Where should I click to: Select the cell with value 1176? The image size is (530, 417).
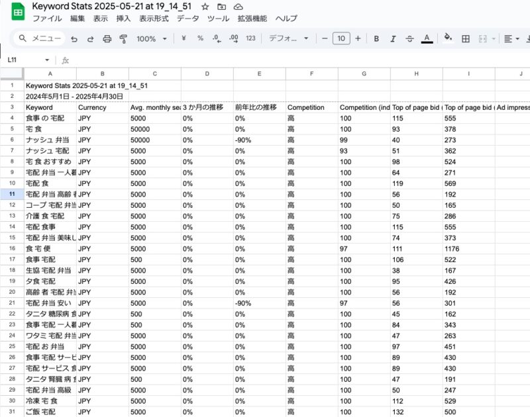(x=468, y=248)
